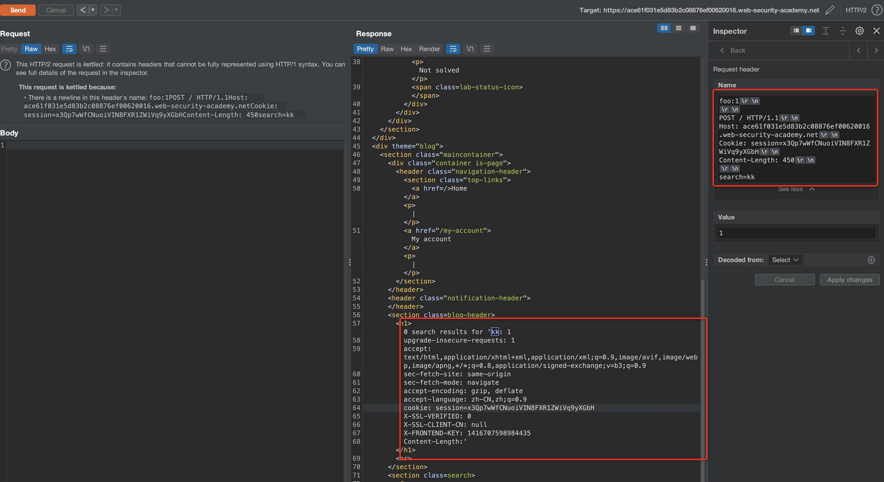Image resolution: width=884 pixels, height=482 pixels.
Task: Click the Inspector Cancel button
Action: [x=784, y=280]
